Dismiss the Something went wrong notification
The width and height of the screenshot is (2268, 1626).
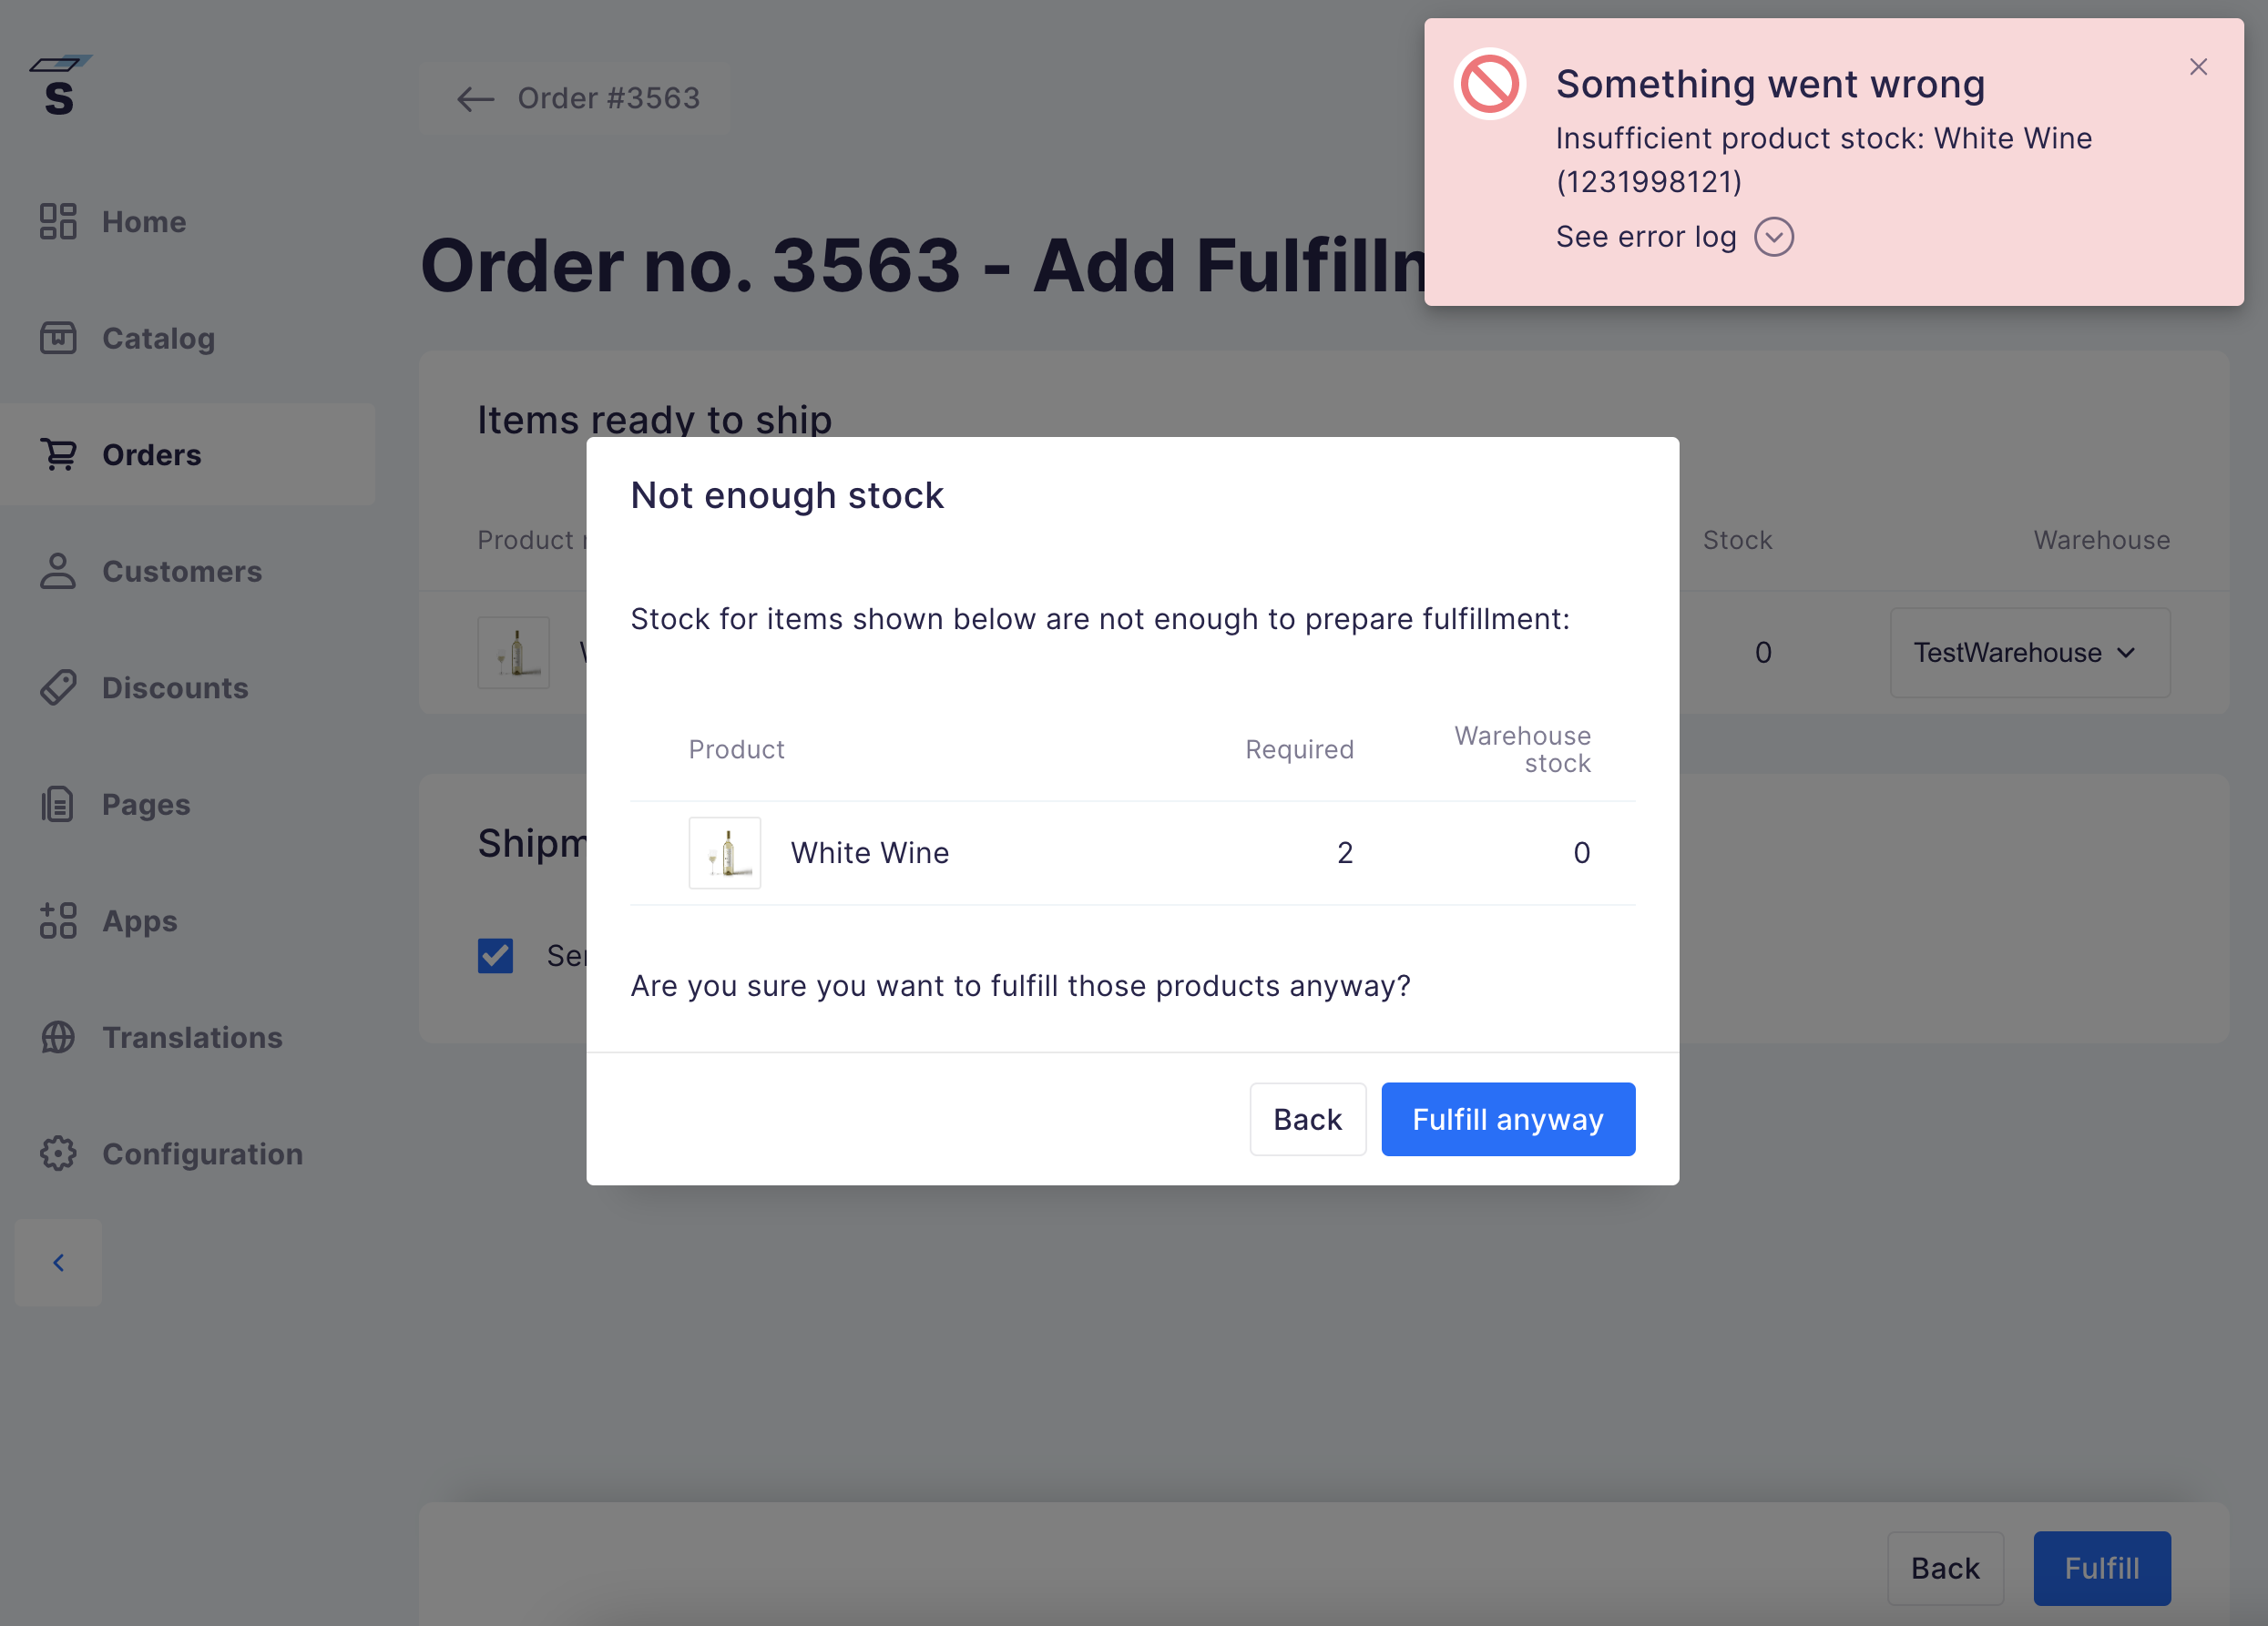(x=2198, y=66)
